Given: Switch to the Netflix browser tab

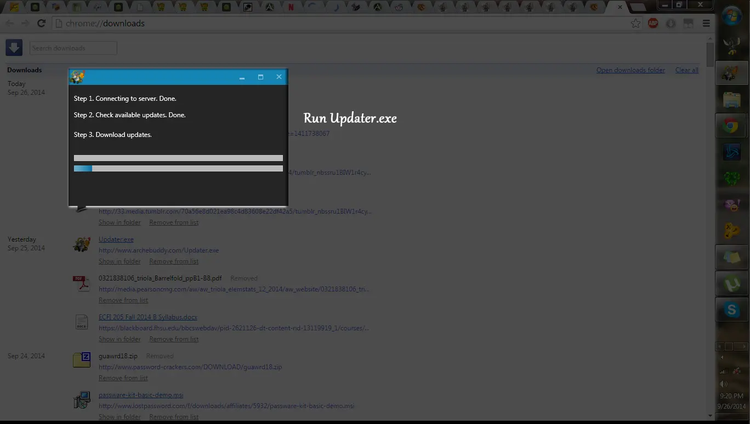Looking at the screenshot, I should 291,7.
